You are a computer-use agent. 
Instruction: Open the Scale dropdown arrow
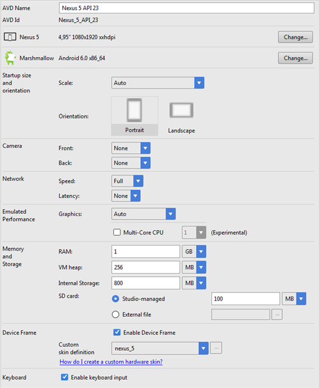pos(199,83)
